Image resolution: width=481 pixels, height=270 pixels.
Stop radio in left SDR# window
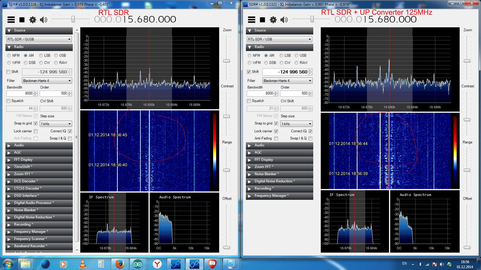tap(22, 20)
